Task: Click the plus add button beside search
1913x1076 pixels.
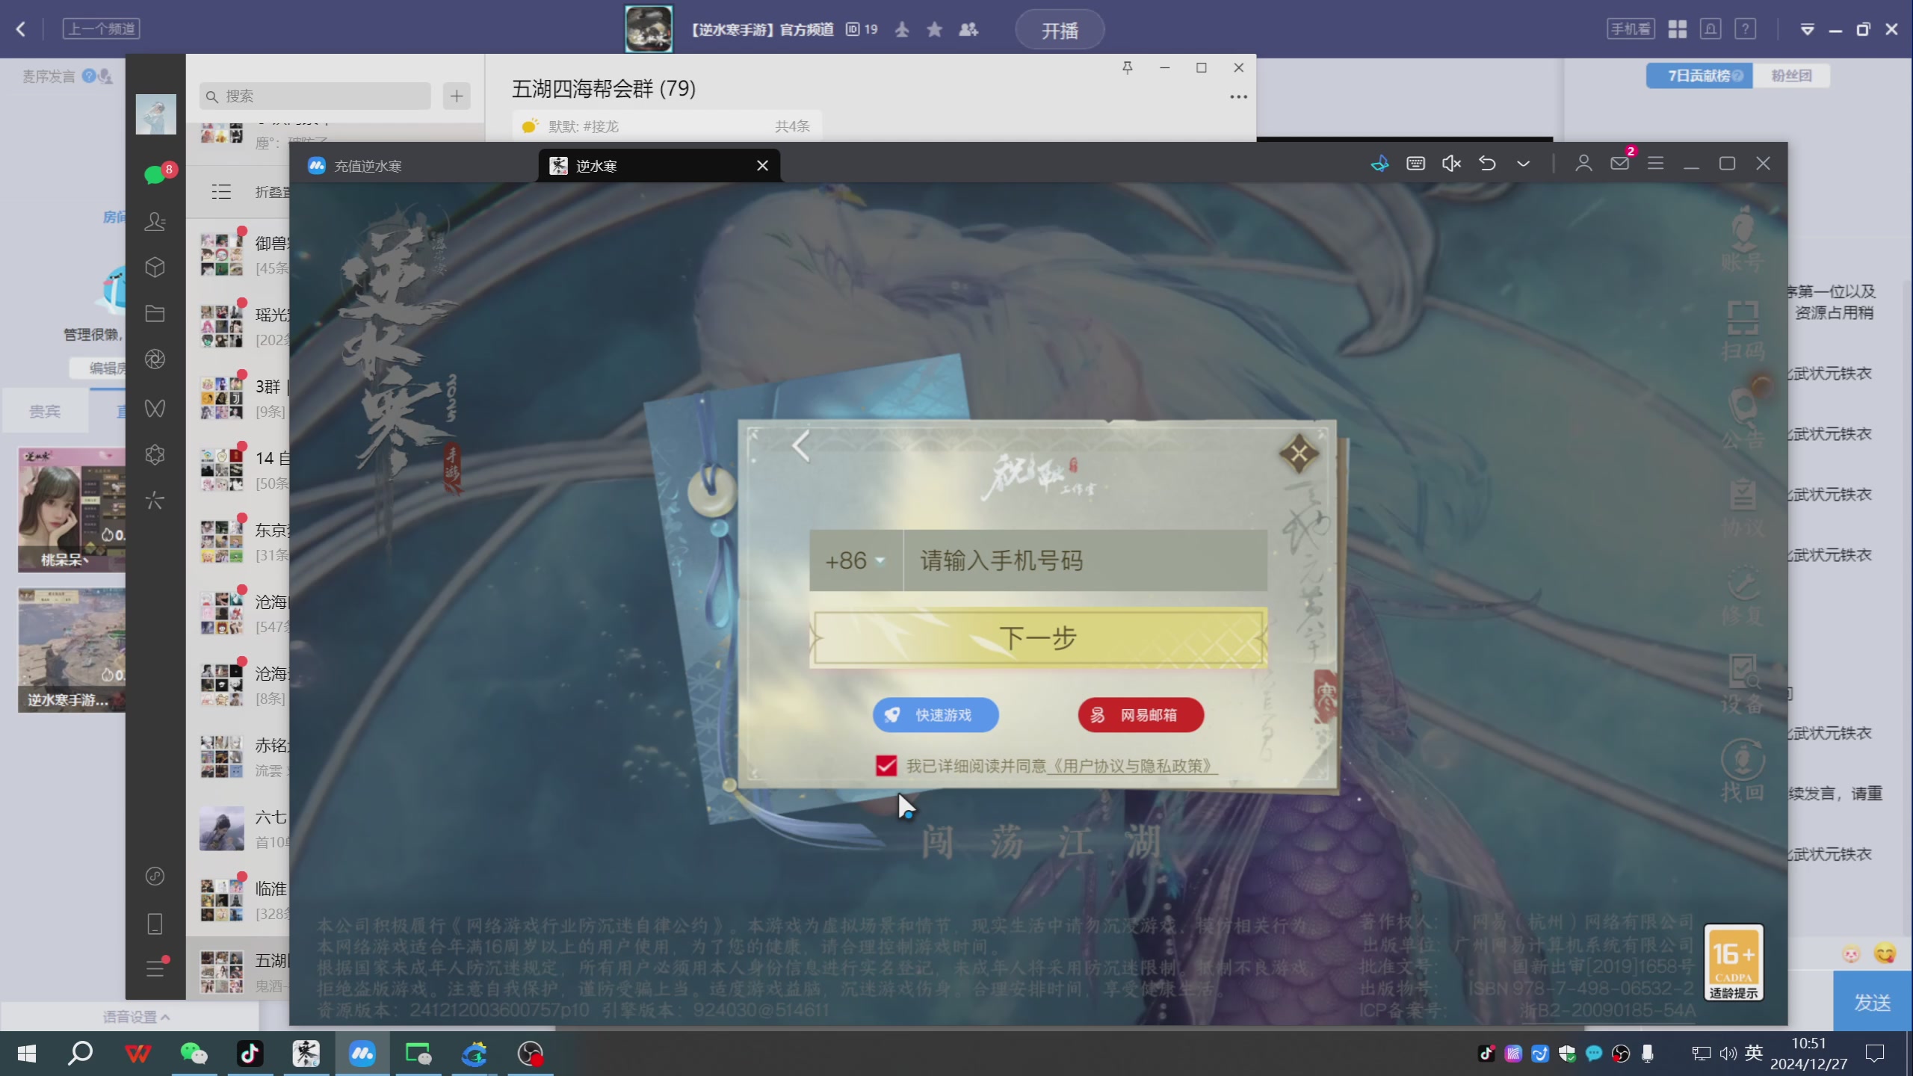Action: coord(457,96)
